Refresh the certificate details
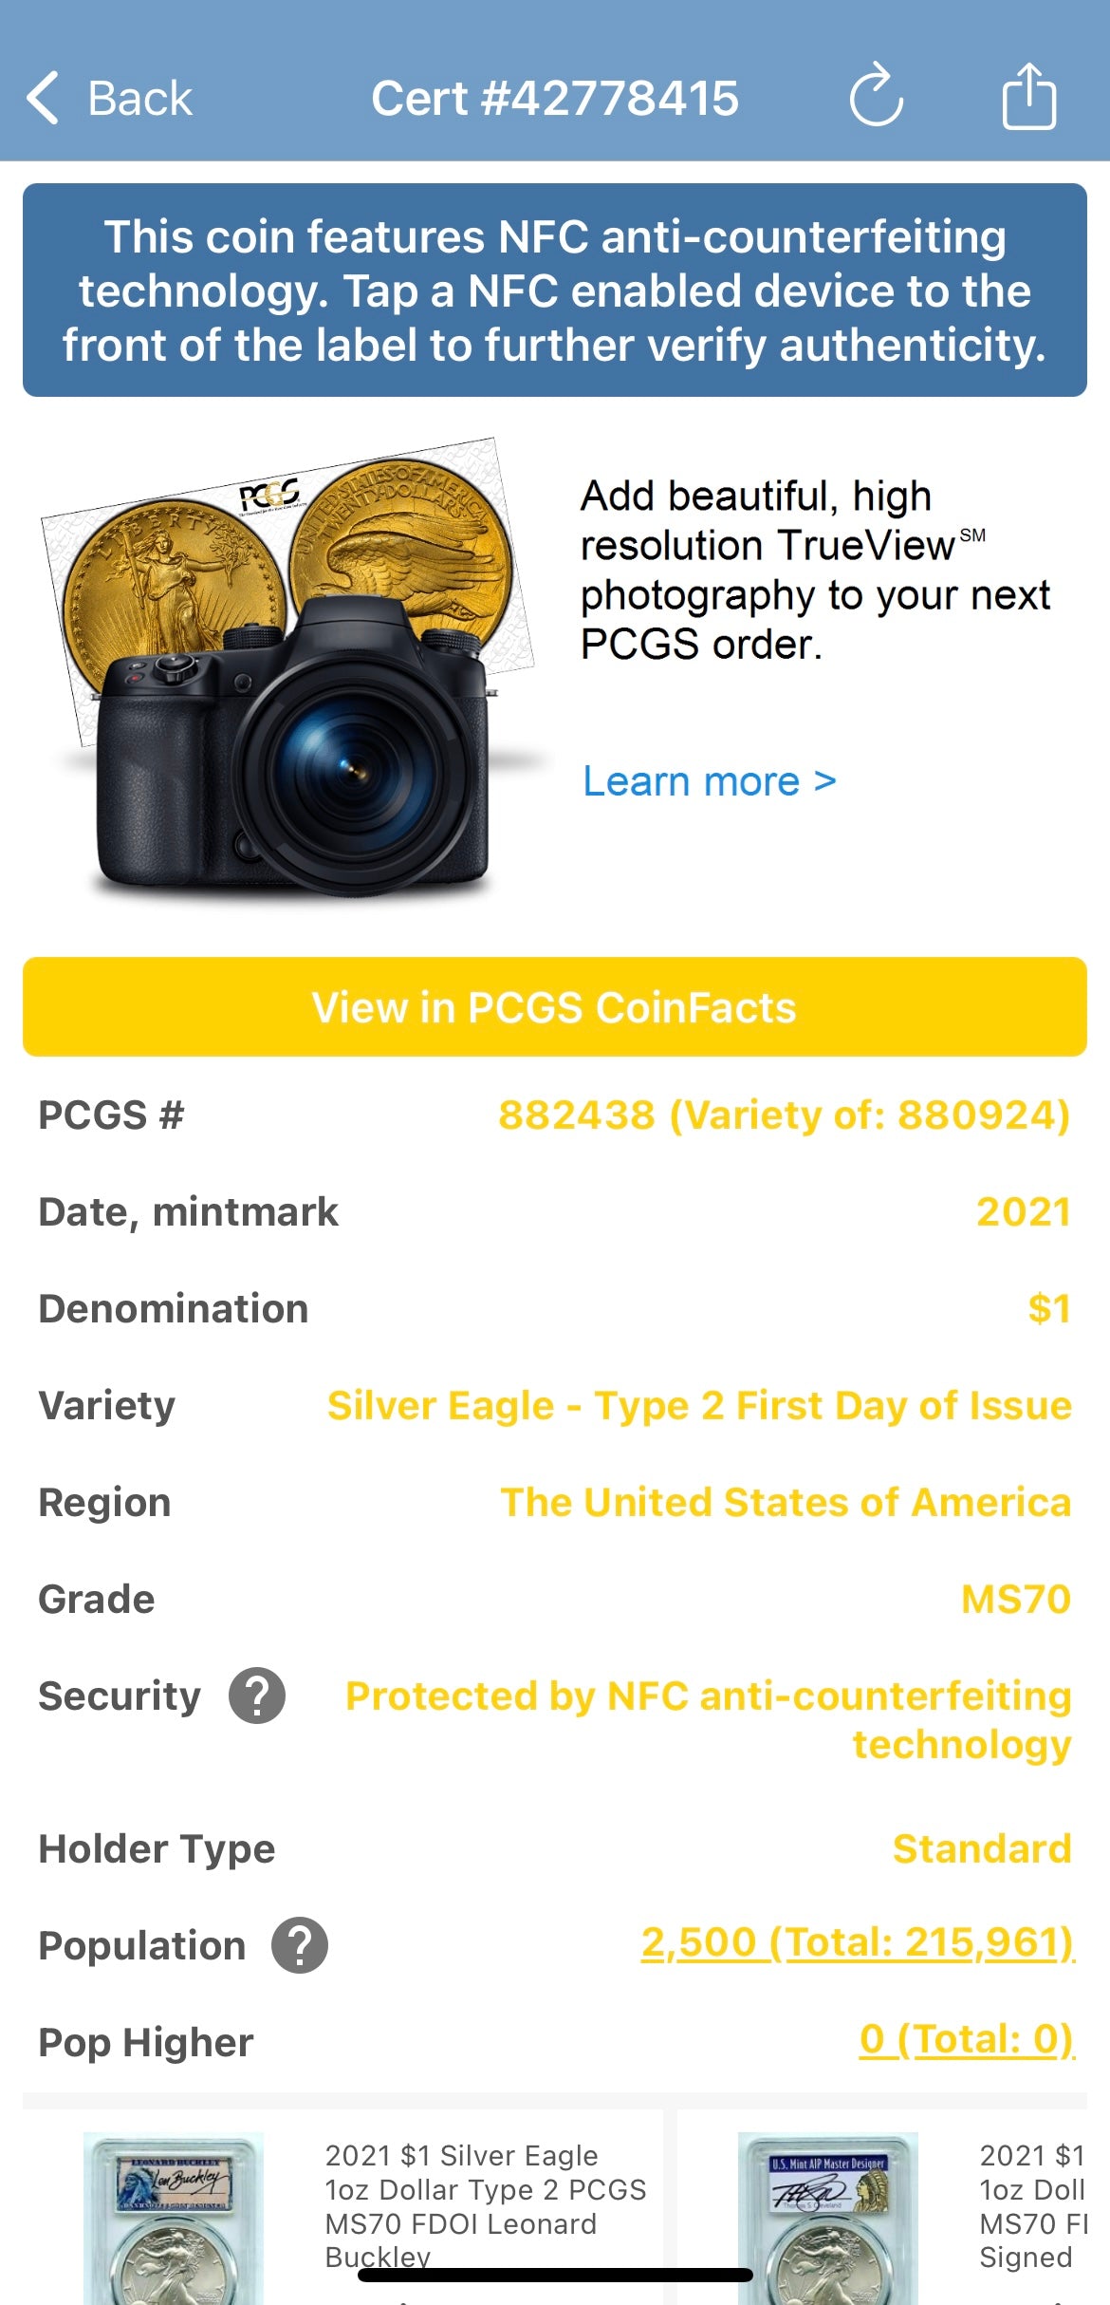The height and width of the screenshot is (2305, 1110). [875, 96]
